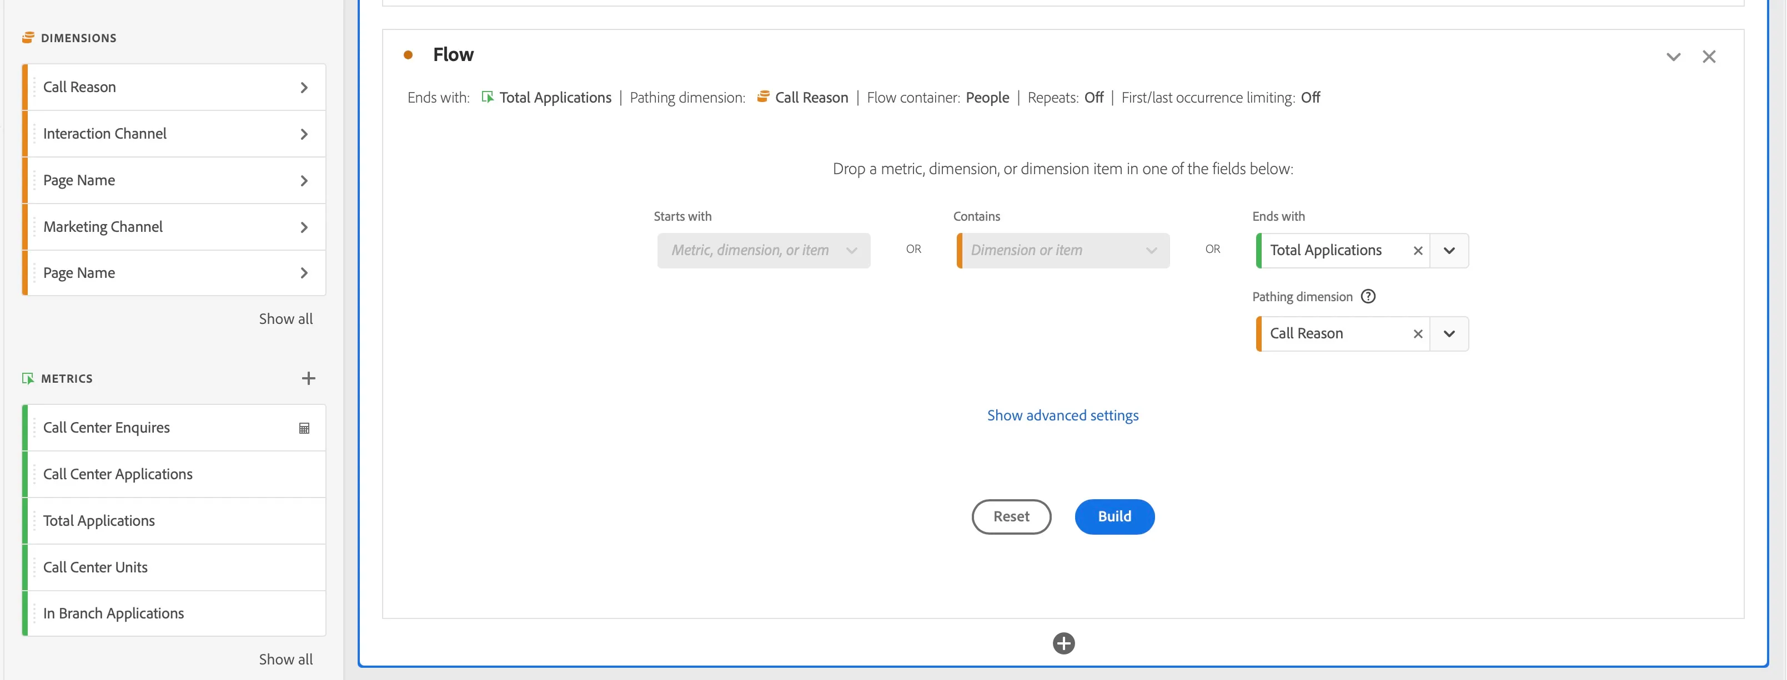Select Total Applications metric in left panel

174,521
